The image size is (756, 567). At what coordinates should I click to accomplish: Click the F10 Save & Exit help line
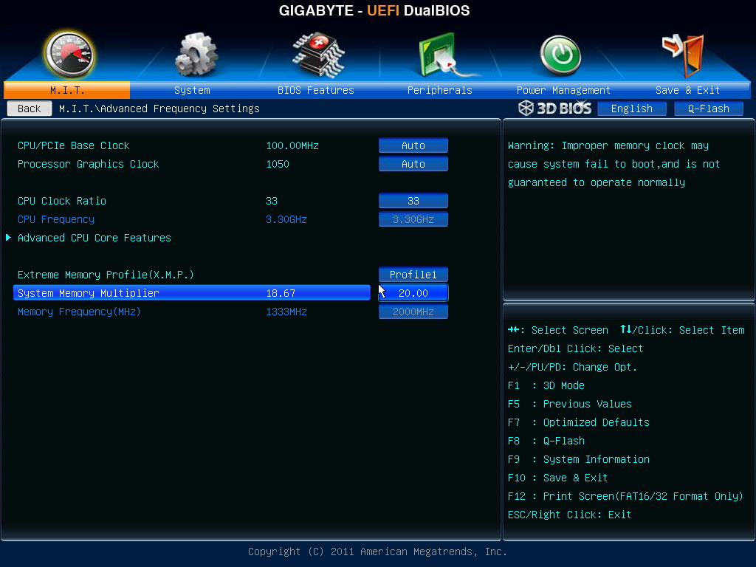pos(557,478)
